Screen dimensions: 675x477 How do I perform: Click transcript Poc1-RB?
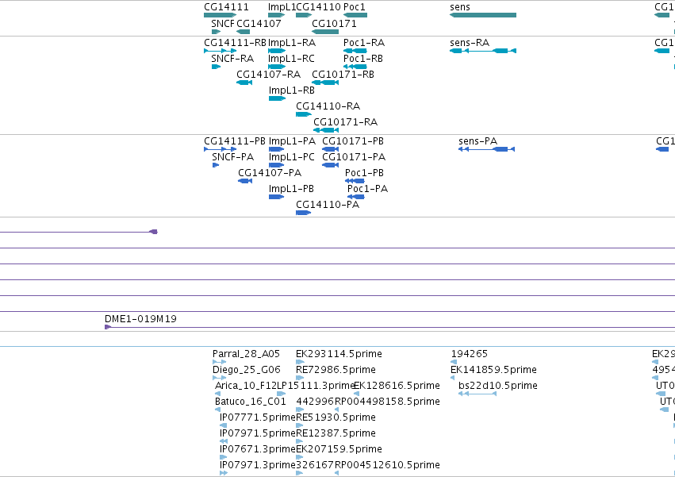point(355,67)
